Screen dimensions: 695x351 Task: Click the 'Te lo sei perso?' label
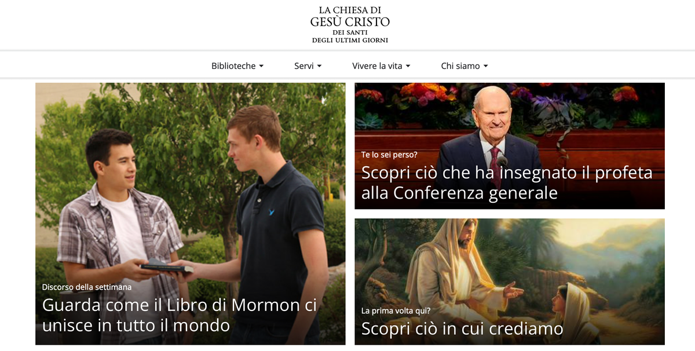[389, 155]
